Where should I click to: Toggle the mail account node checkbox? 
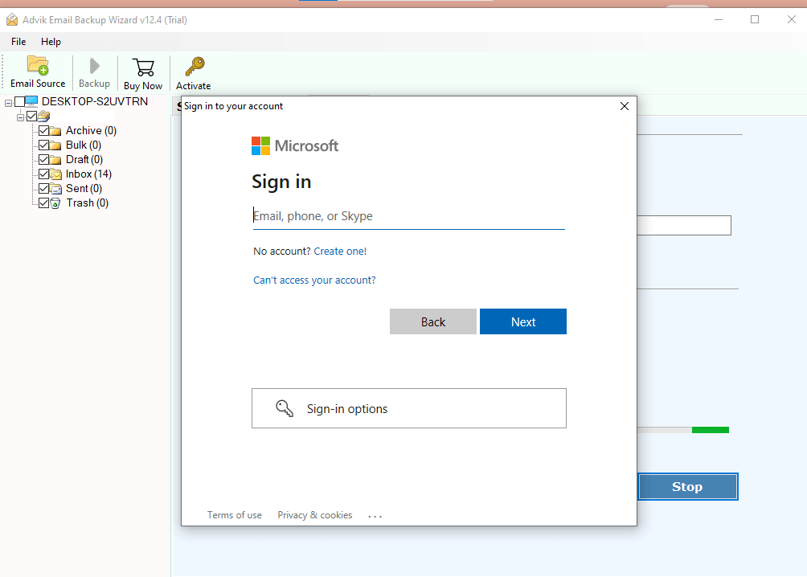(32, 116)
